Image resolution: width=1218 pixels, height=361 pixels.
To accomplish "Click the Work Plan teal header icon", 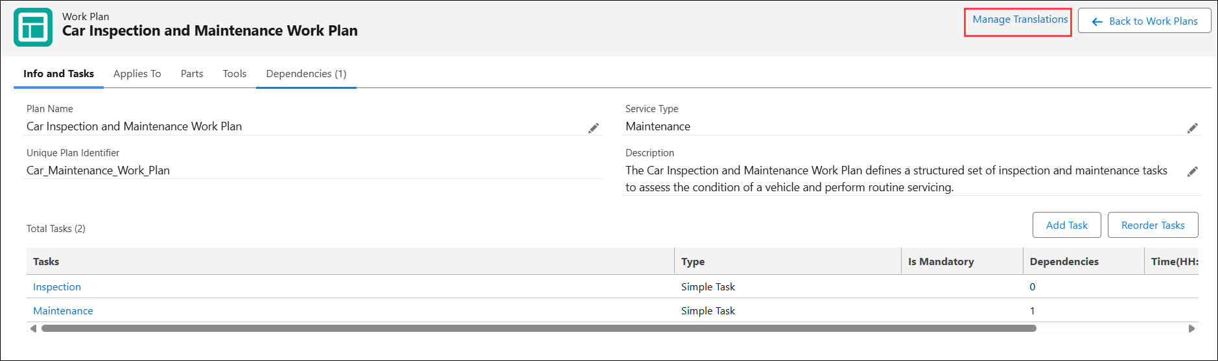I will 33,27.
